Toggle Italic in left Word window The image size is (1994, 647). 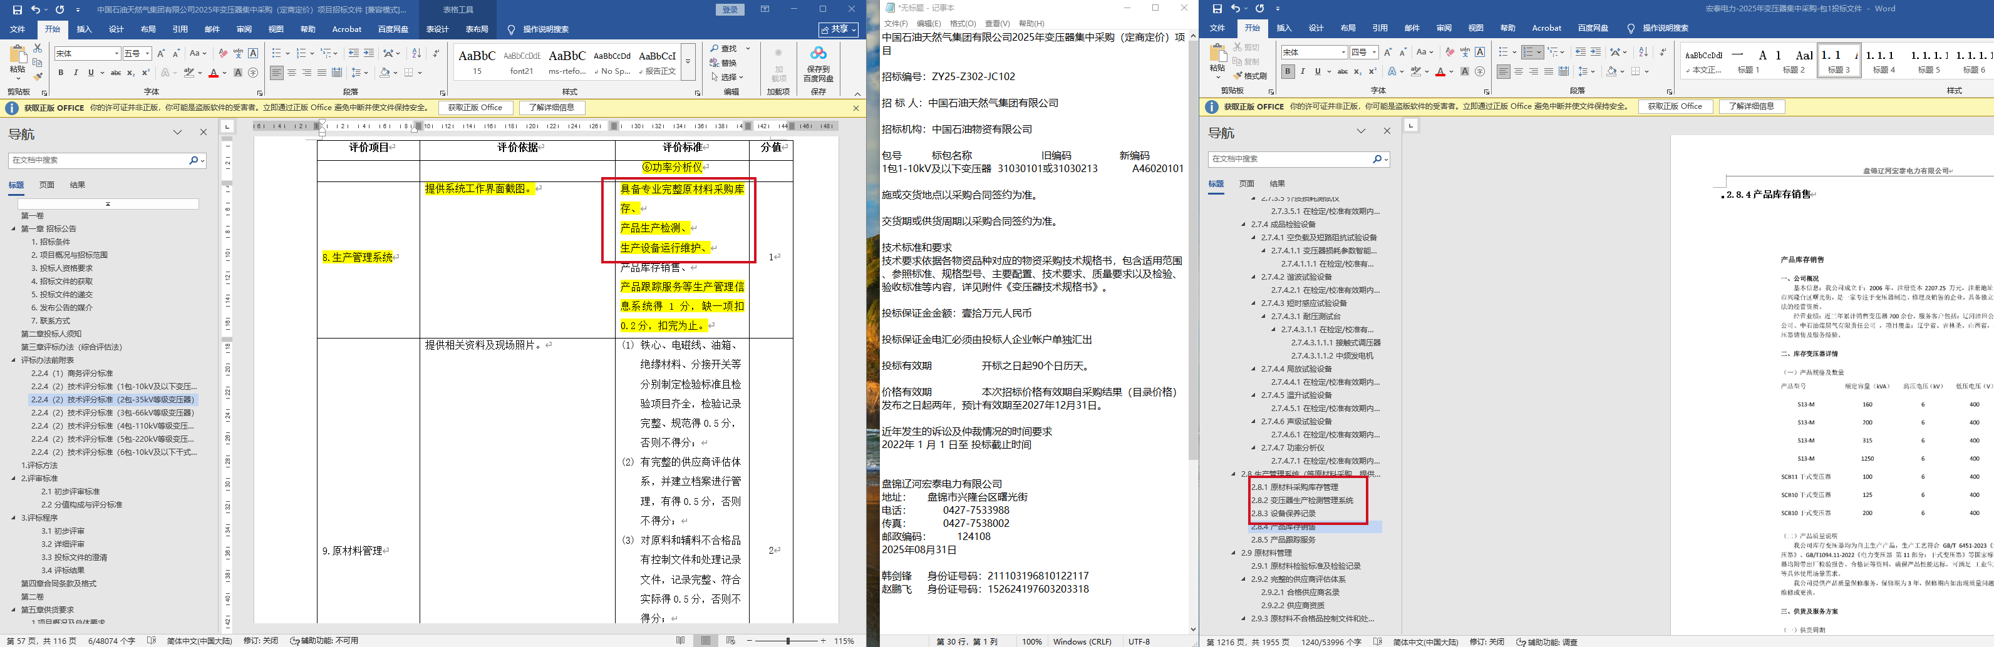coord(76,73)
